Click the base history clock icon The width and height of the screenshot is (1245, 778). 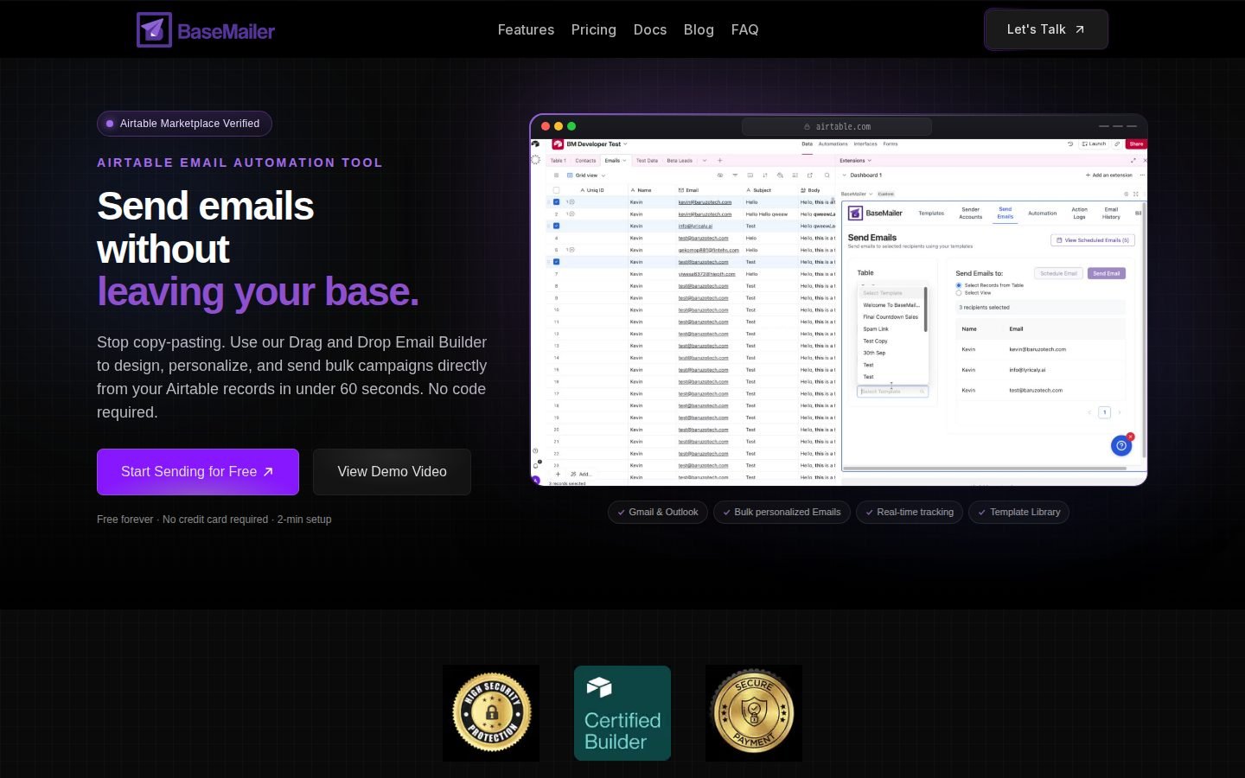[1070, 143]
